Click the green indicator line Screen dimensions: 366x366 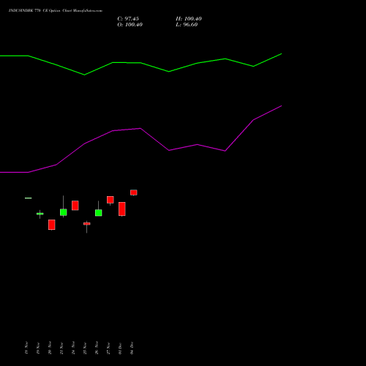click(x=141, y=63)
